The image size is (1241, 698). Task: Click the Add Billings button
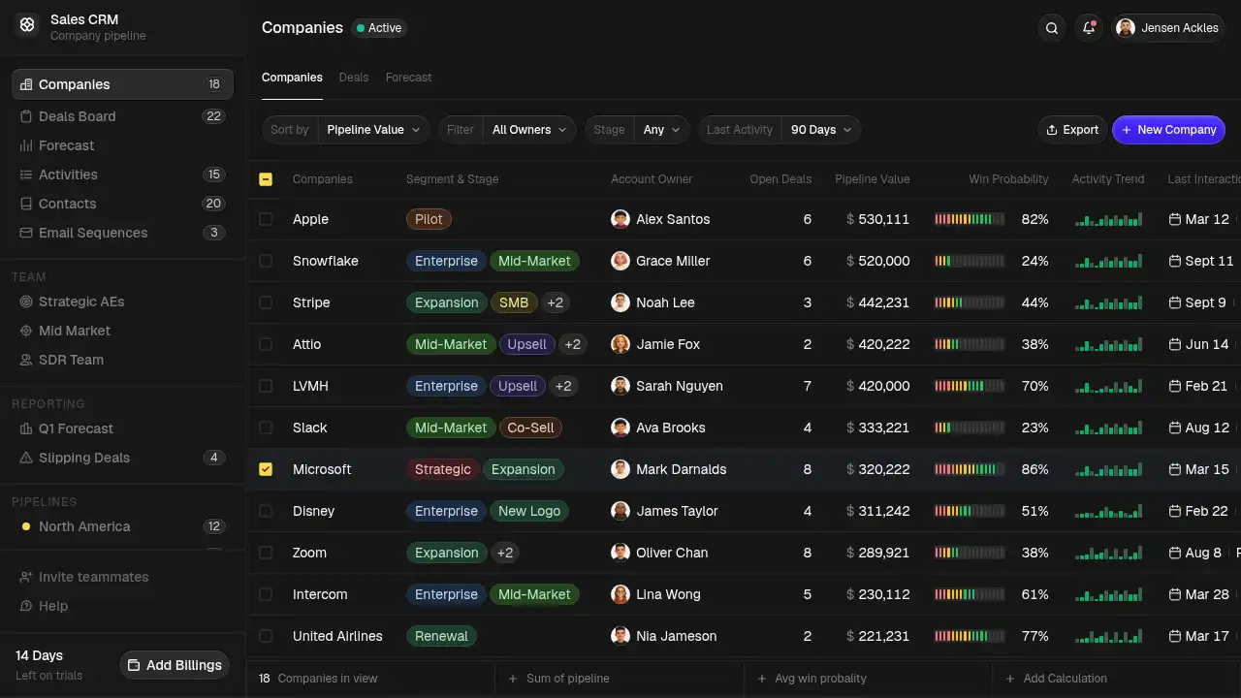coord(175,665)
